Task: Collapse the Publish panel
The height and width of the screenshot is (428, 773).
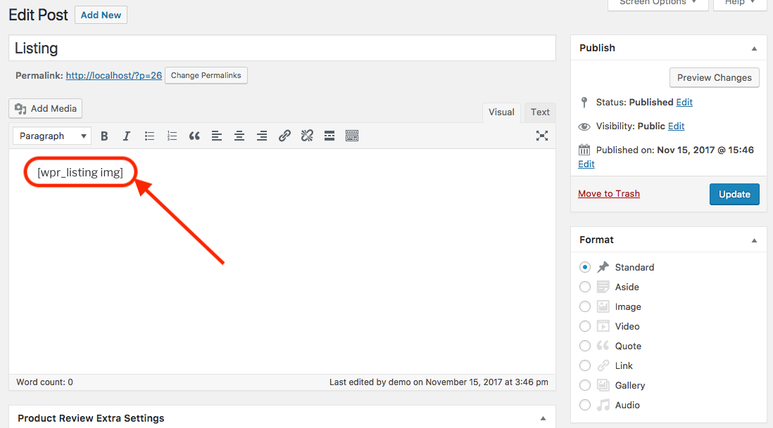Action: [x=754, y=48]
